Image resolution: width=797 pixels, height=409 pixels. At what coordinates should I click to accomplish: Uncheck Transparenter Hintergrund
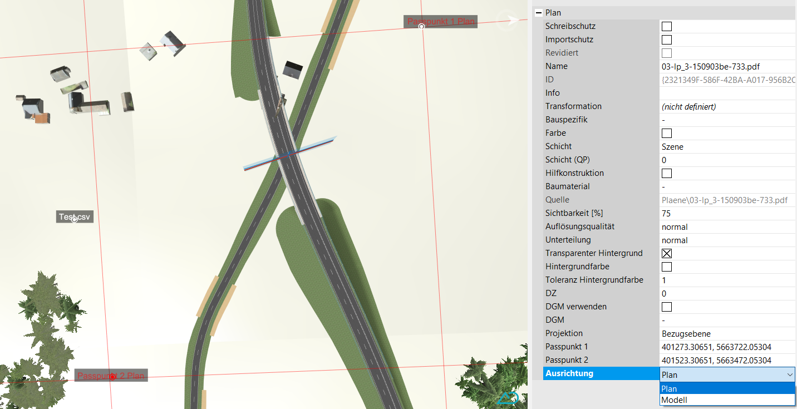(666, 253)
